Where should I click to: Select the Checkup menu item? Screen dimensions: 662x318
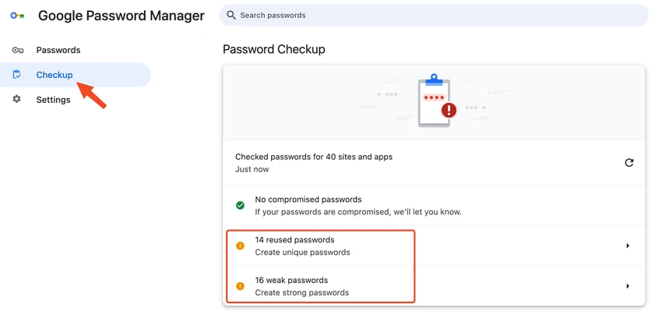click(75, 75)
